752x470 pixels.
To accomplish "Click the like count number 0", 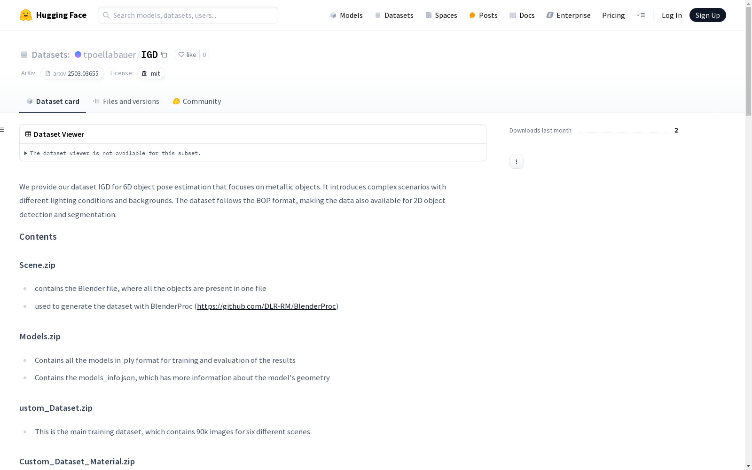I will 204,55.
